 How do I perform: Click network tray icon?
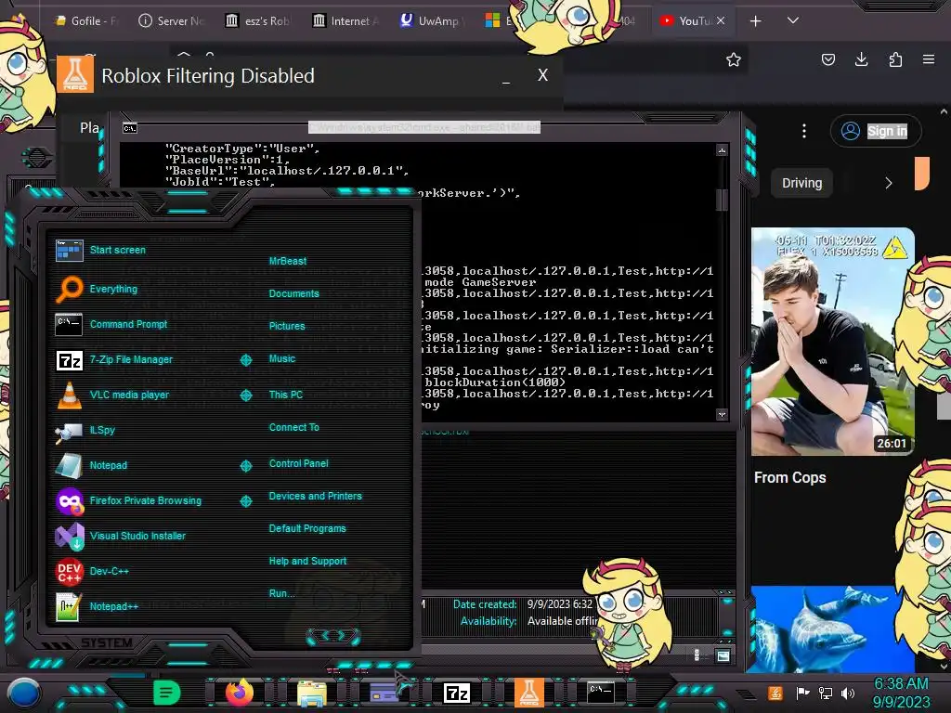[826, 693]
